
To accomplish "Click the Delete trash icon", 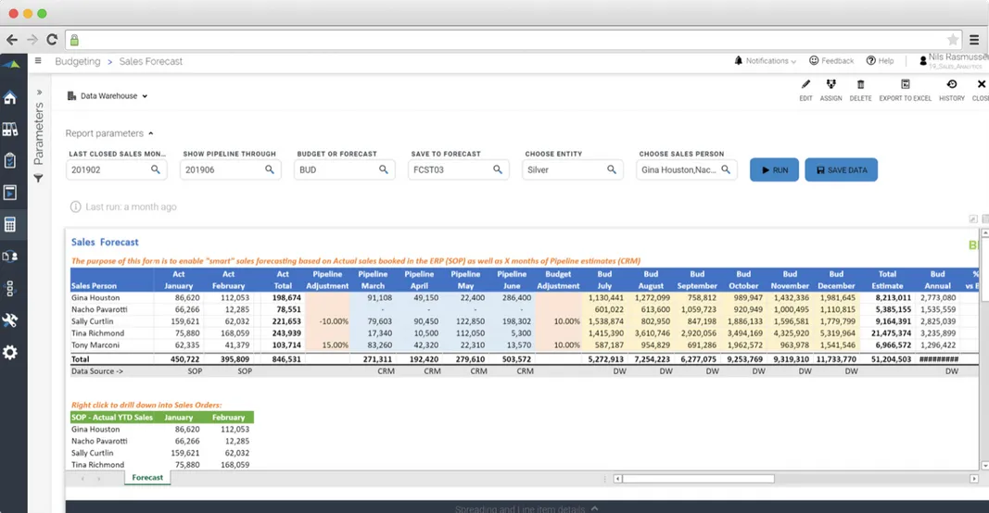I will tap(860, 84).
